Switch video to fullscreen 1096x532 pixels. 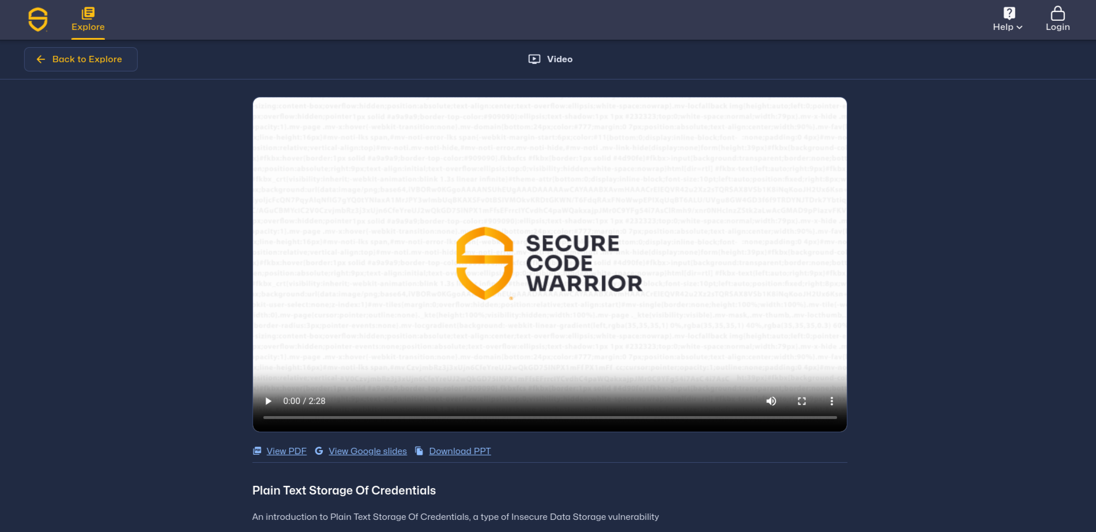[801, 401]
